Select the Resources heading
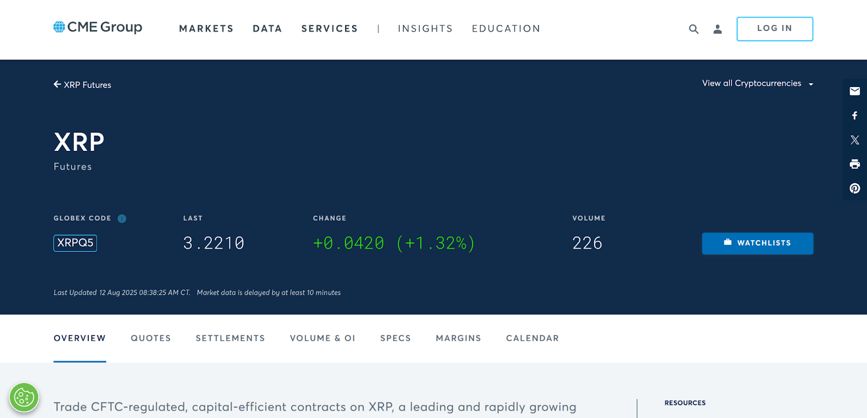Viewport: 867px width, 418px height. (685, 403)
